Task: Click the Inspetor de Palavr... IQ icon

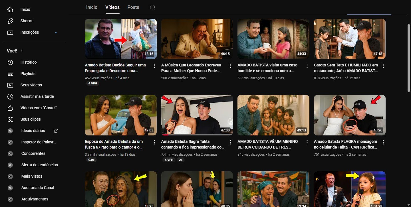Action: [x=10, y=142]
